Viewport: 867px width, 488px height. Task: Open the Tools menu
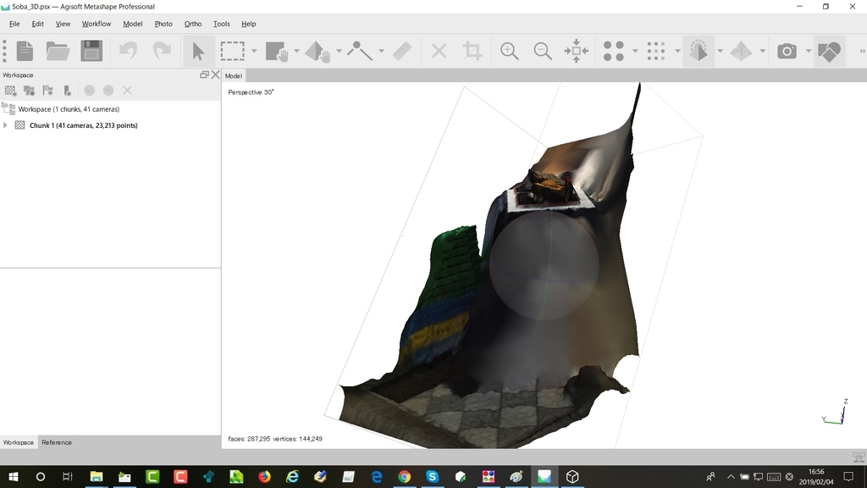(221, 24)
